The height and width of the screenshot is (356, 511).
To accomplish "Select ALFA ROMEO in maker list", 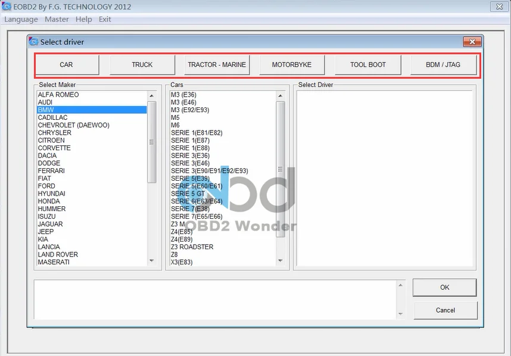I will (x=92, y=95).
